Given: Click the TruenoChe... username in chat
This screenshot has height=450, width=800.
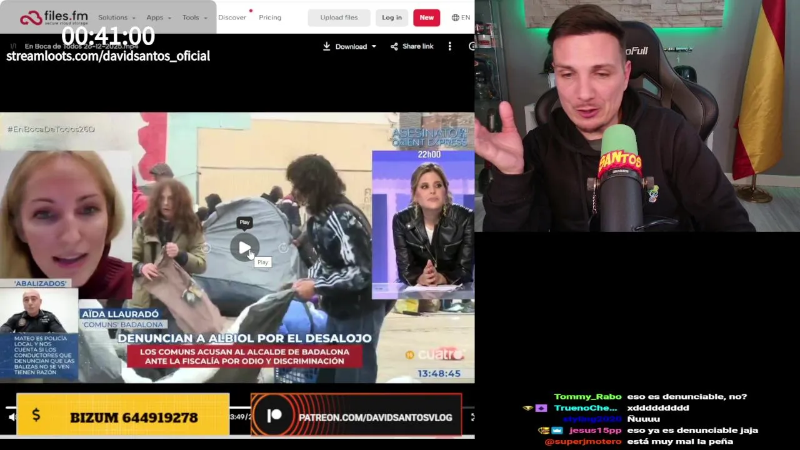Looking at the screenshot, I should 586,407.
